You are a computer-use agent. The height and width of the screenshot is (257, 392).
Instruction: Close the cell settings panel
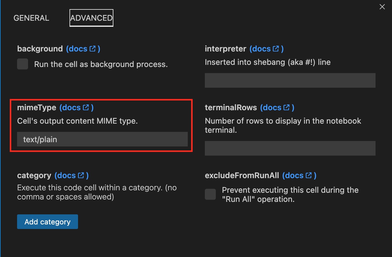[x=382, y=7]
